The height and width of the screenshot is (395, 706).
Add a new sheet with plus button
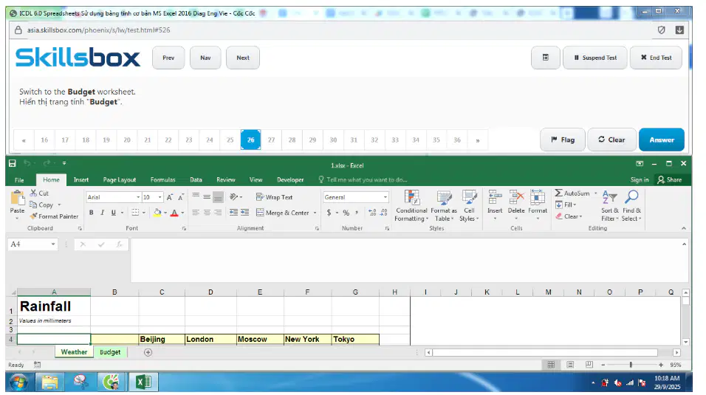pos(148,352)
